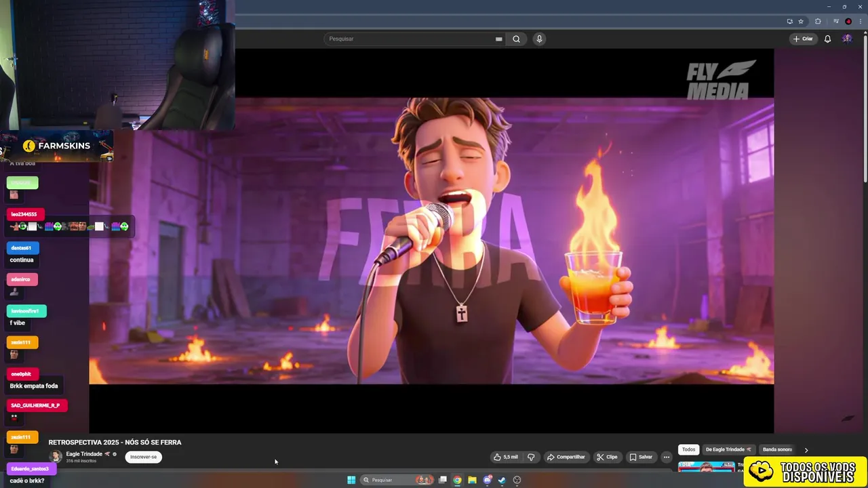Click the Clipe scissors button

tap(607, 457)
